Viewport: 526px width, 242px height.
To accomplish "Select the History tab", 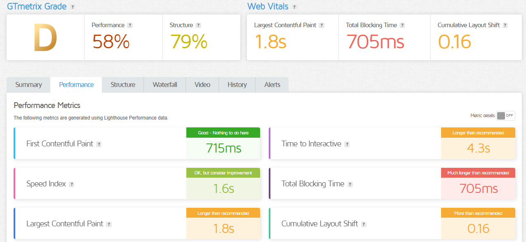I will pyautogui.click(x=237, y=85).
